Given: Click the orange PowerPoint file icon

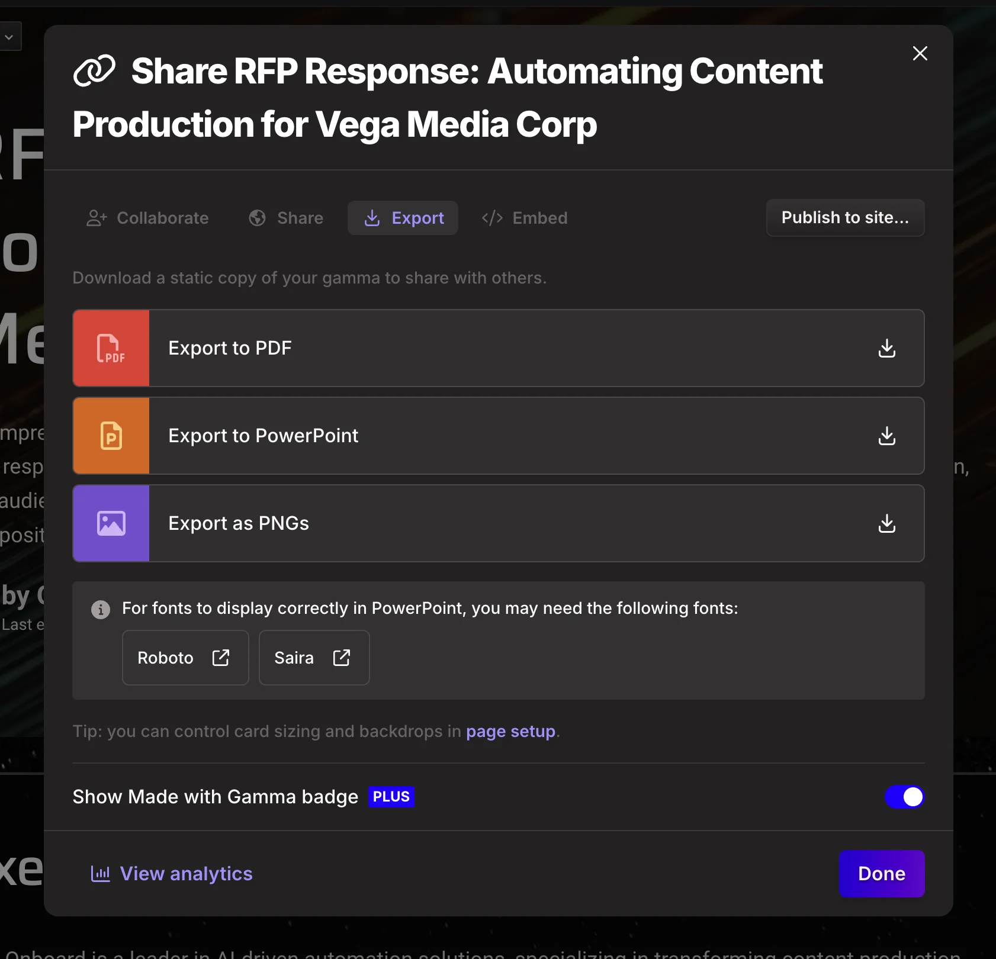Looking at the screenshot, I should pyautogui.click(x=111, y=436).
